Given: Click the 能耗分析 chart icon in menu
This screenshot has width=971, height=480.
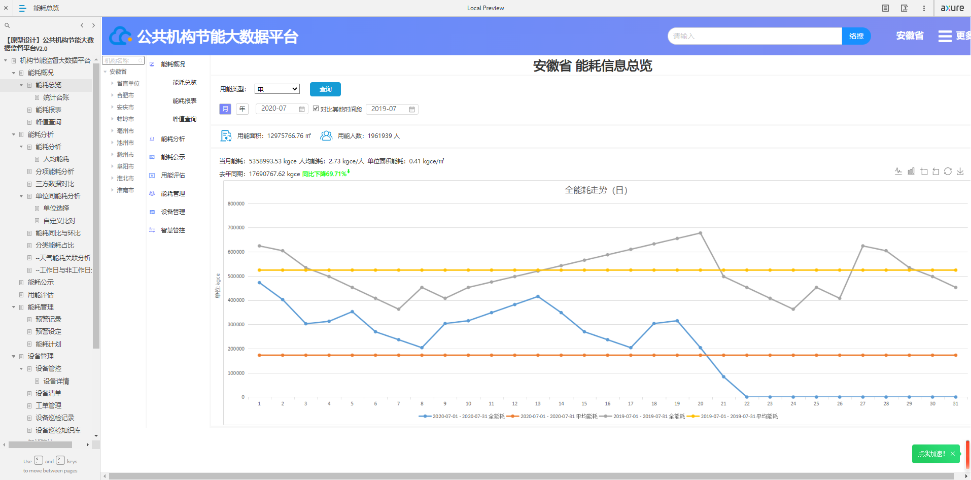Looking at the screenshot, I should click(152, 139).
